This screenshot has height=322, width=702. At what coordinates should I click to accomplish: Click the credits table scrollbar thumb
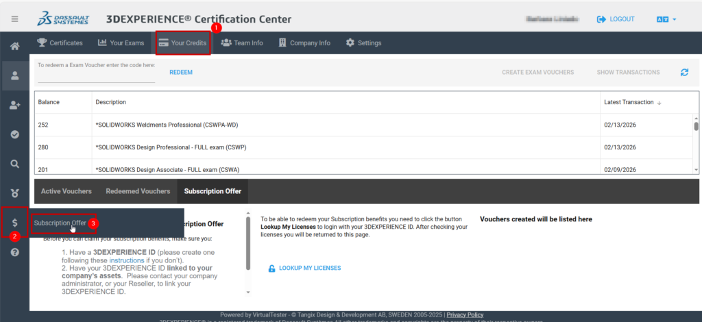pos(696,126)
